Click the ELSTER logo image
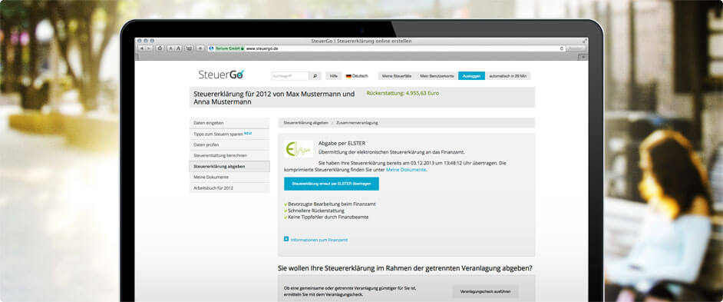The height and width of the screenshot is (302, 723). (x=299, y=148)
